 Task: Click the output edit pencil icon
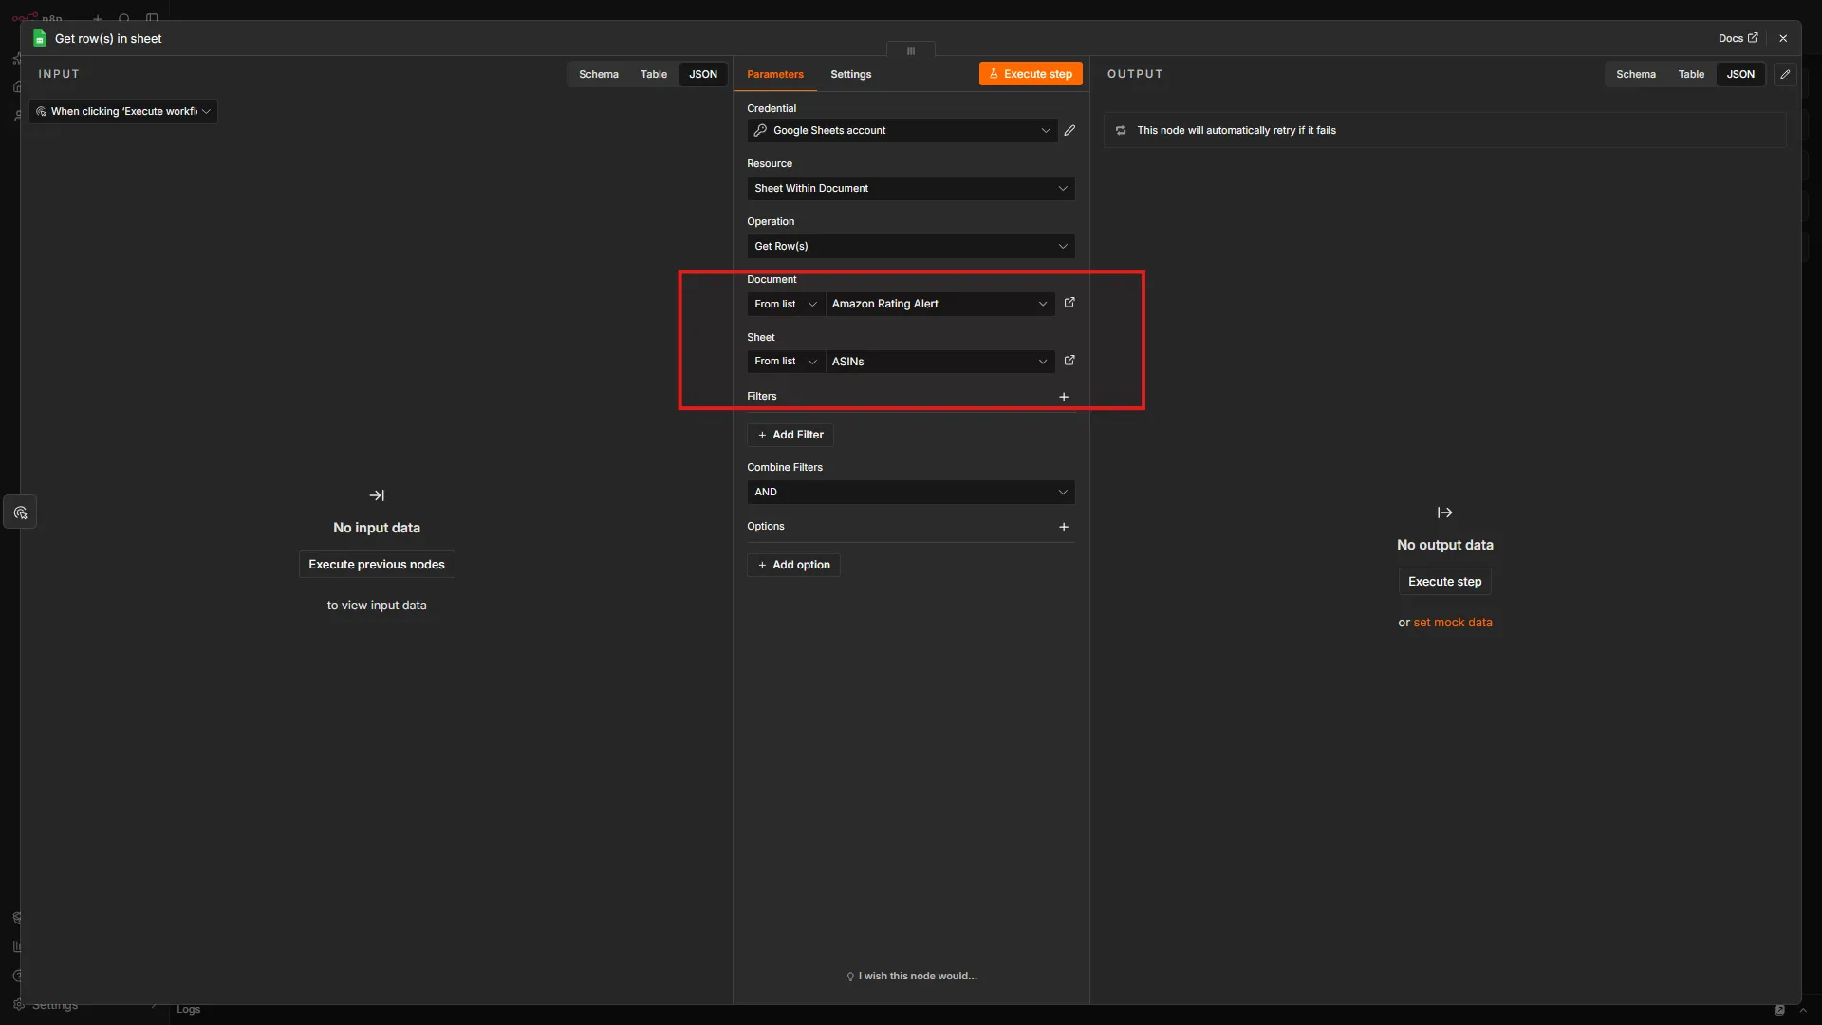[x=1785, y=74]
